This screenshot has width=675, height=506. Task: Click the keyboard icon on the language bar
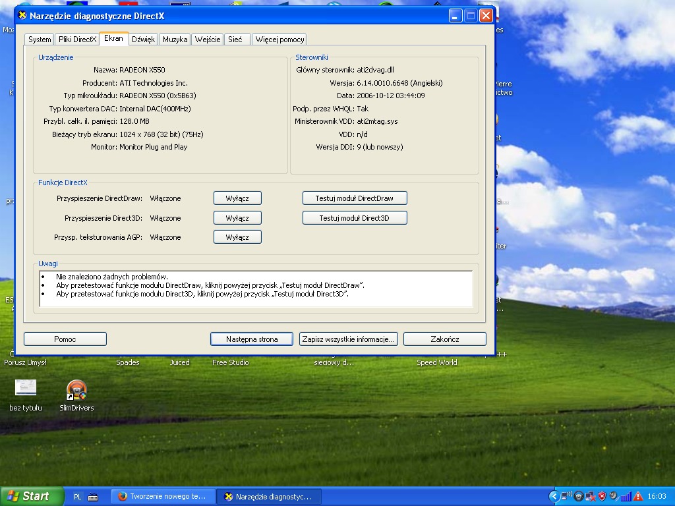point(93,497)
